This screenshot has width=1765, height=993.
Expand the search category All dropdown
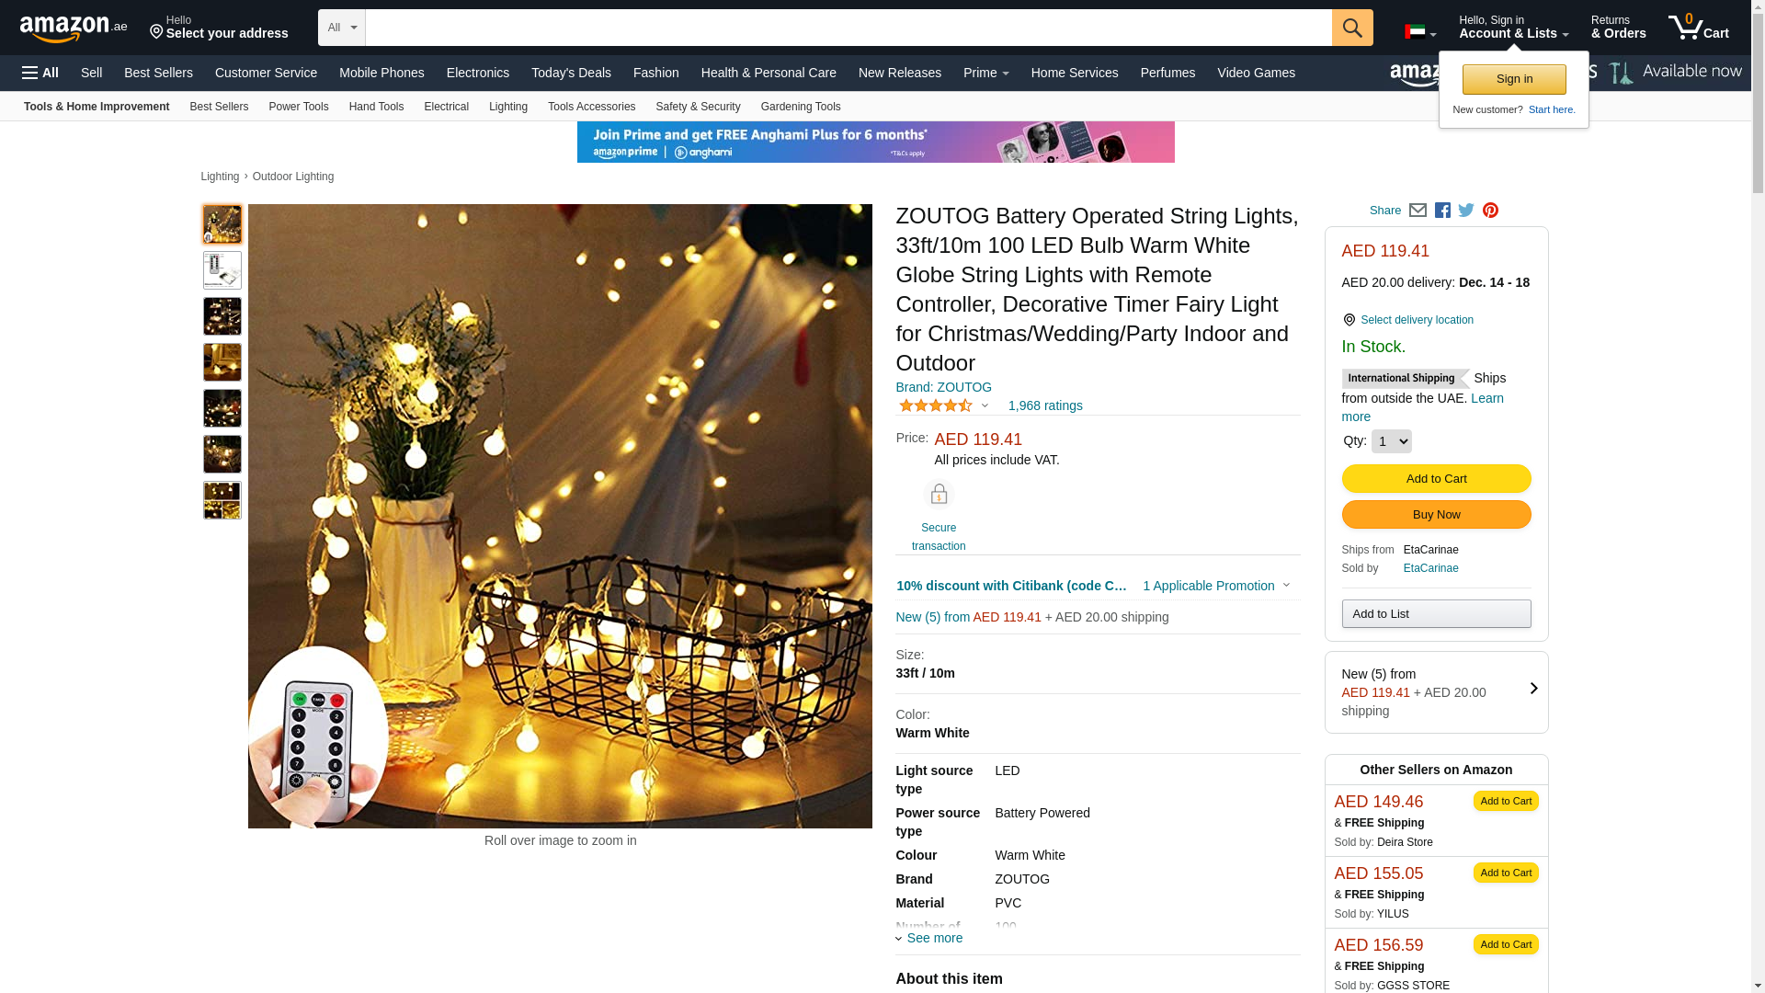(342, 28)
